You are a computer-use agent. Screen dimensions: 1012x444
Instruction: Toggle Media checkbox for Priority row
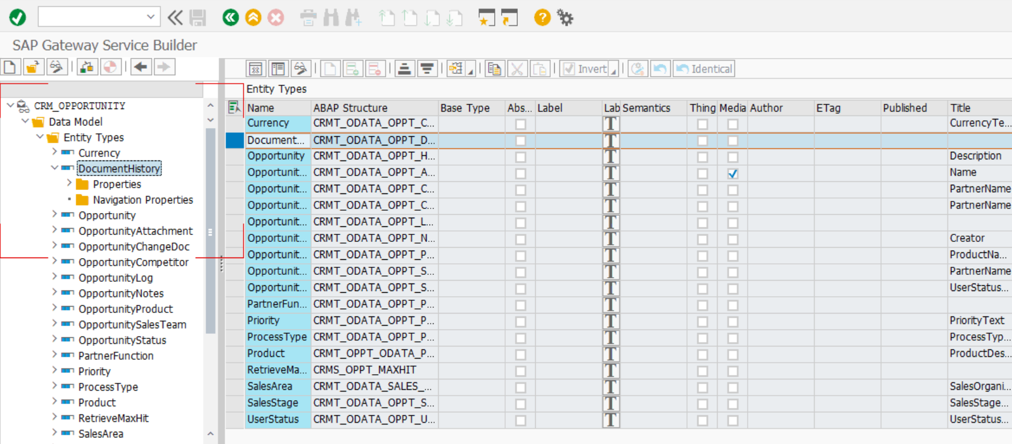[x=733, y=322]
